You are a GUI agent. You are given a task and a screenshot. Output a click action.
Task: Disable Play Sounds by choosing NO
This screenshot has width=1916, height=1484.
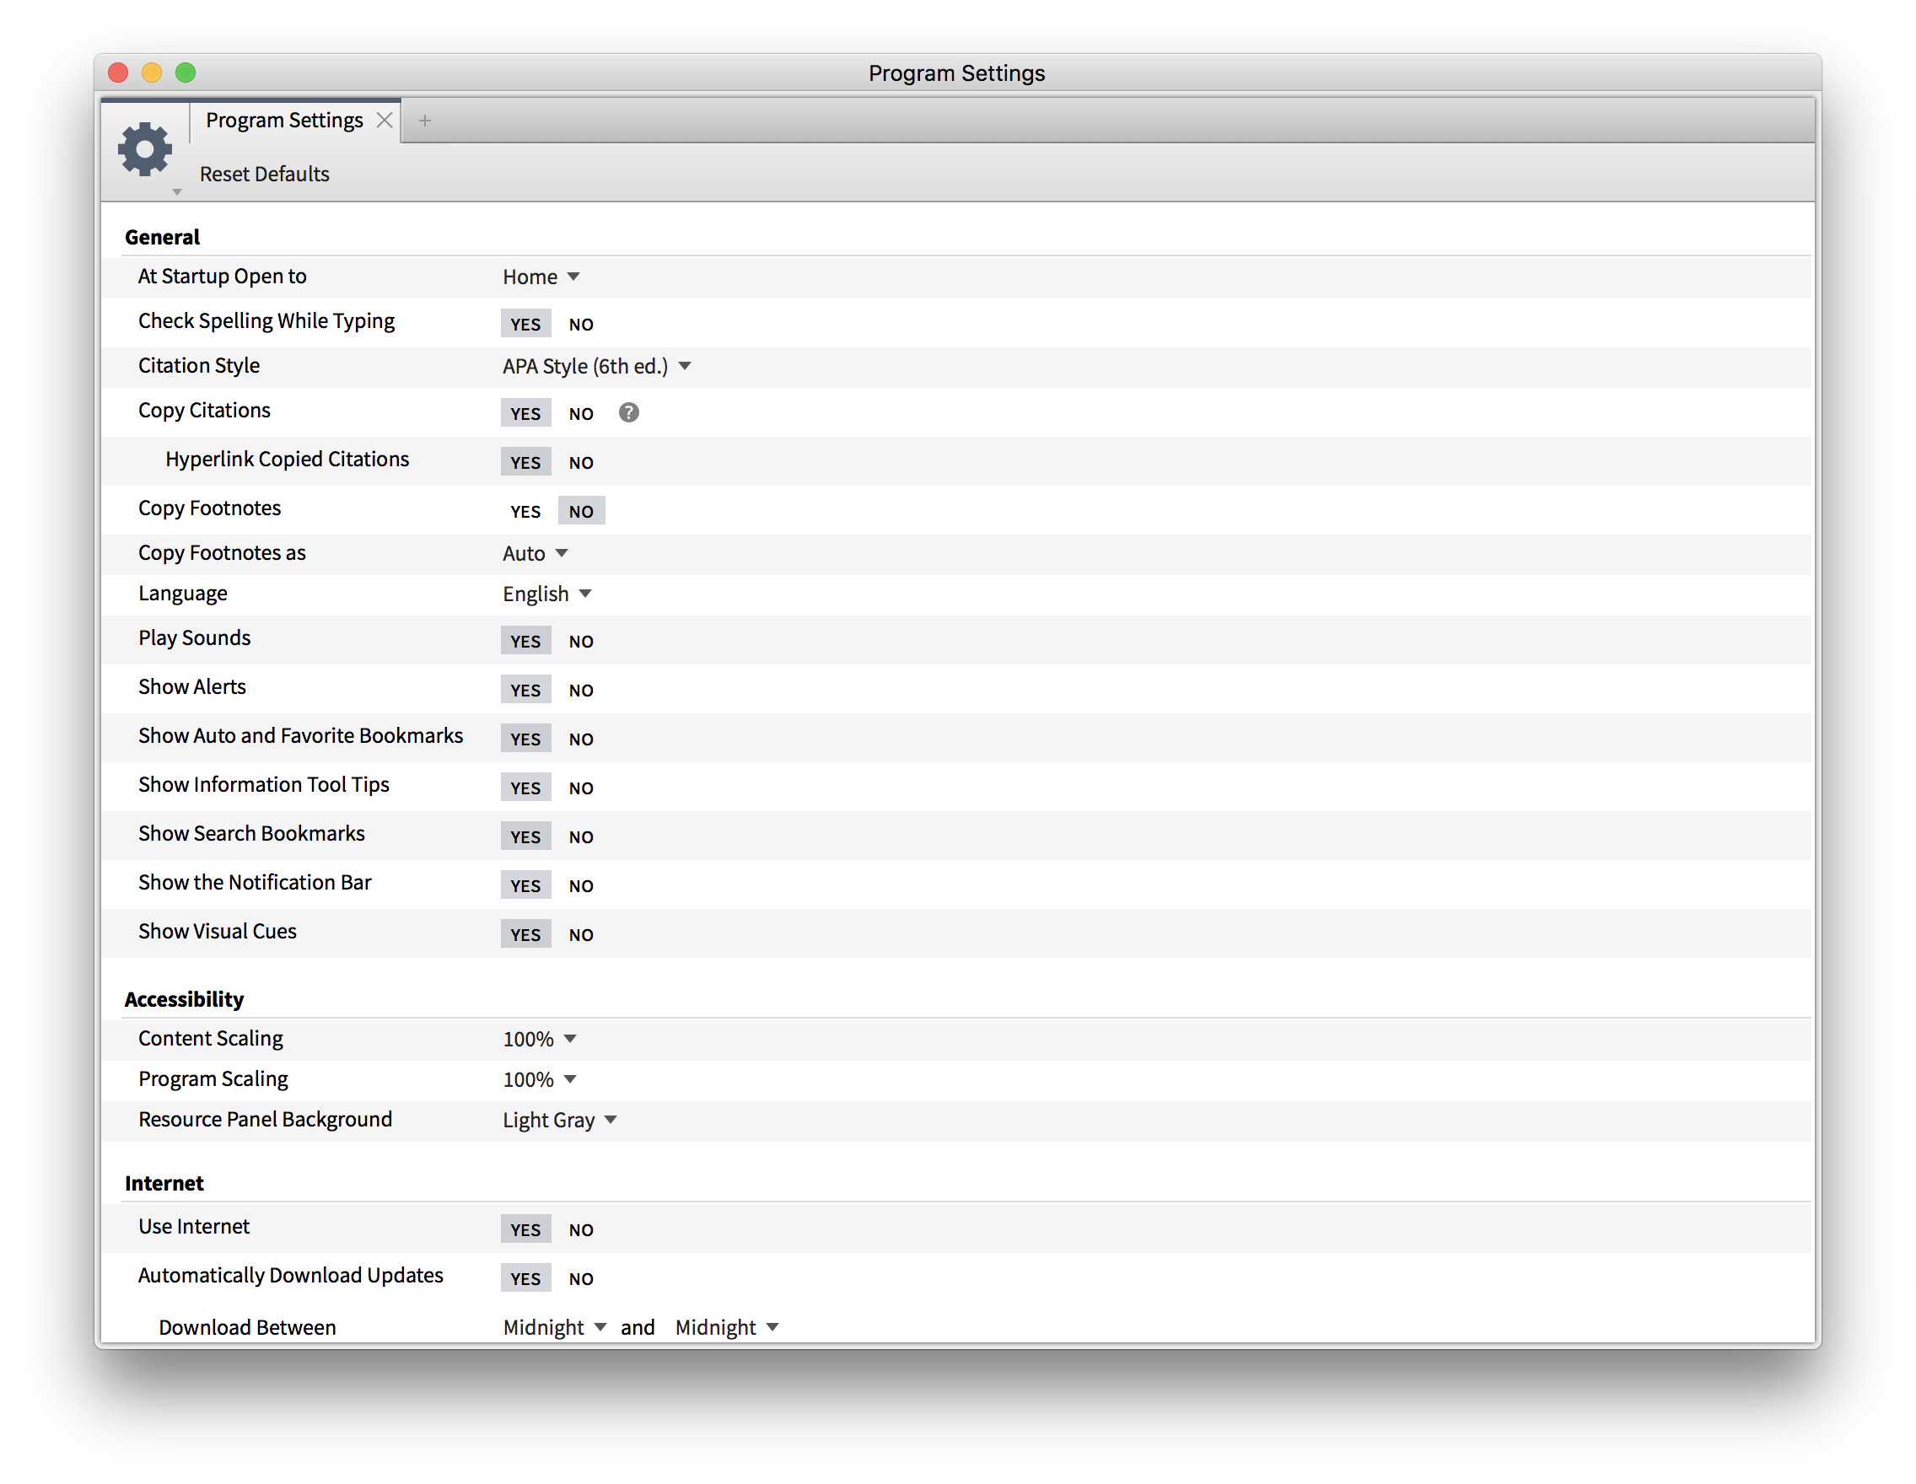point(581,641)
